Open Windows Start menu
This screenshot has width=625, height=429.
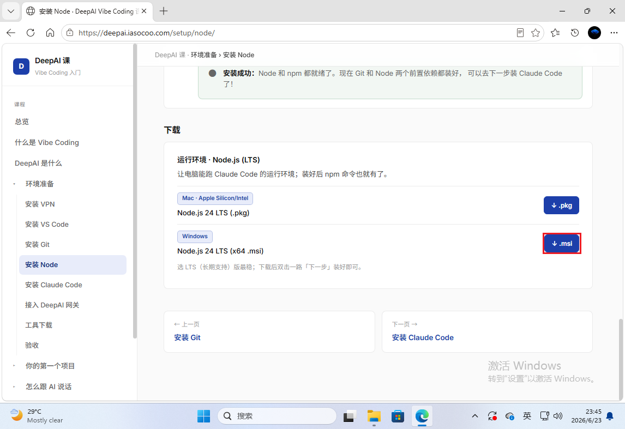[203, 416]
